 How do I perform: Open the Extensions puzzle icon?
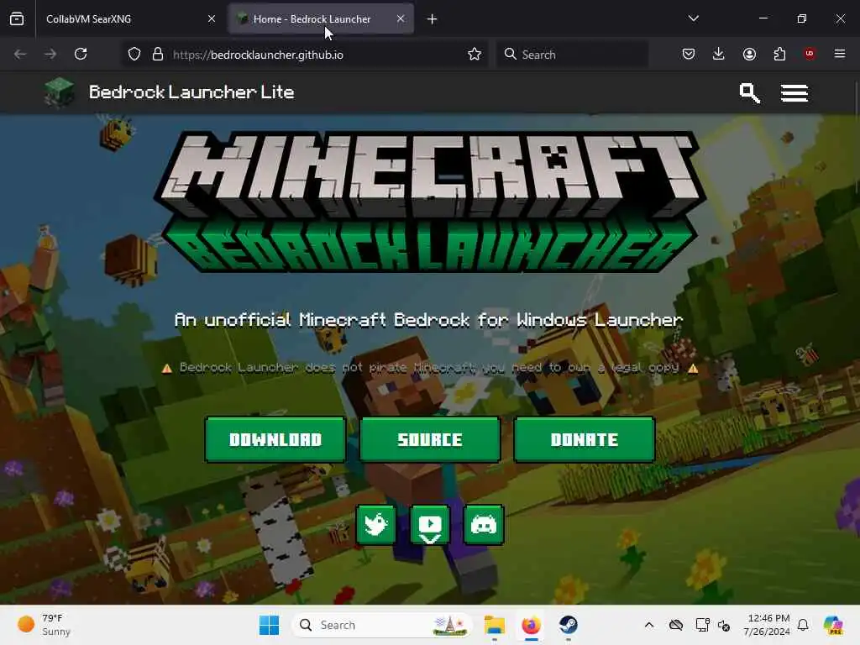pos(779,54)
